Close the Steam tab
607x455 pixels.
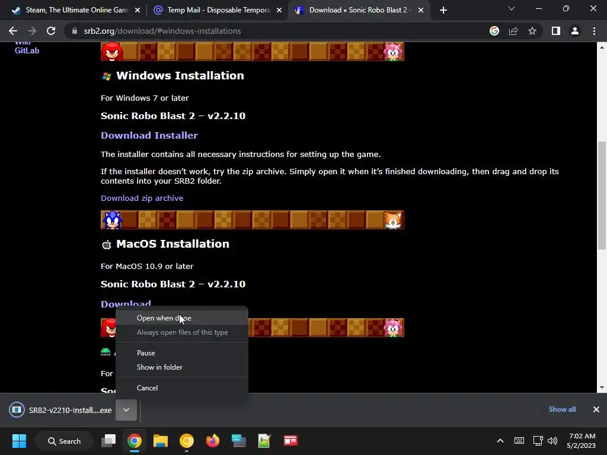[138, 10]
